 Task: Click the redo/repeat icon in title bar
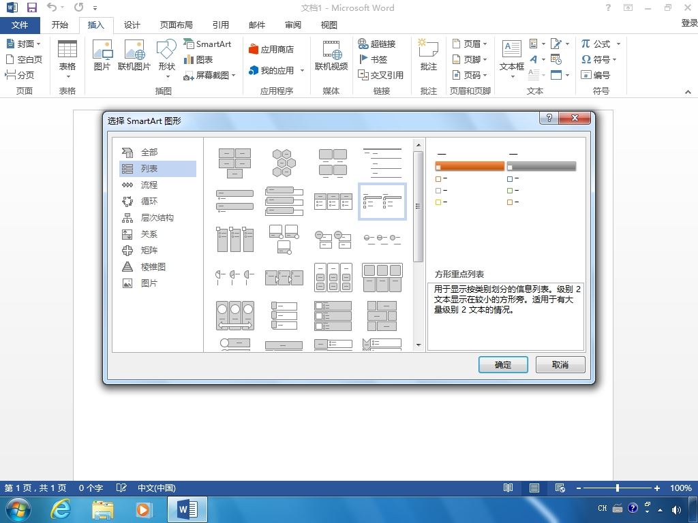[x=79, y=7]
